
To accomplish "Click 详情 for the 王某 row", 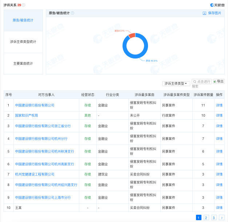I will [219, 208].
